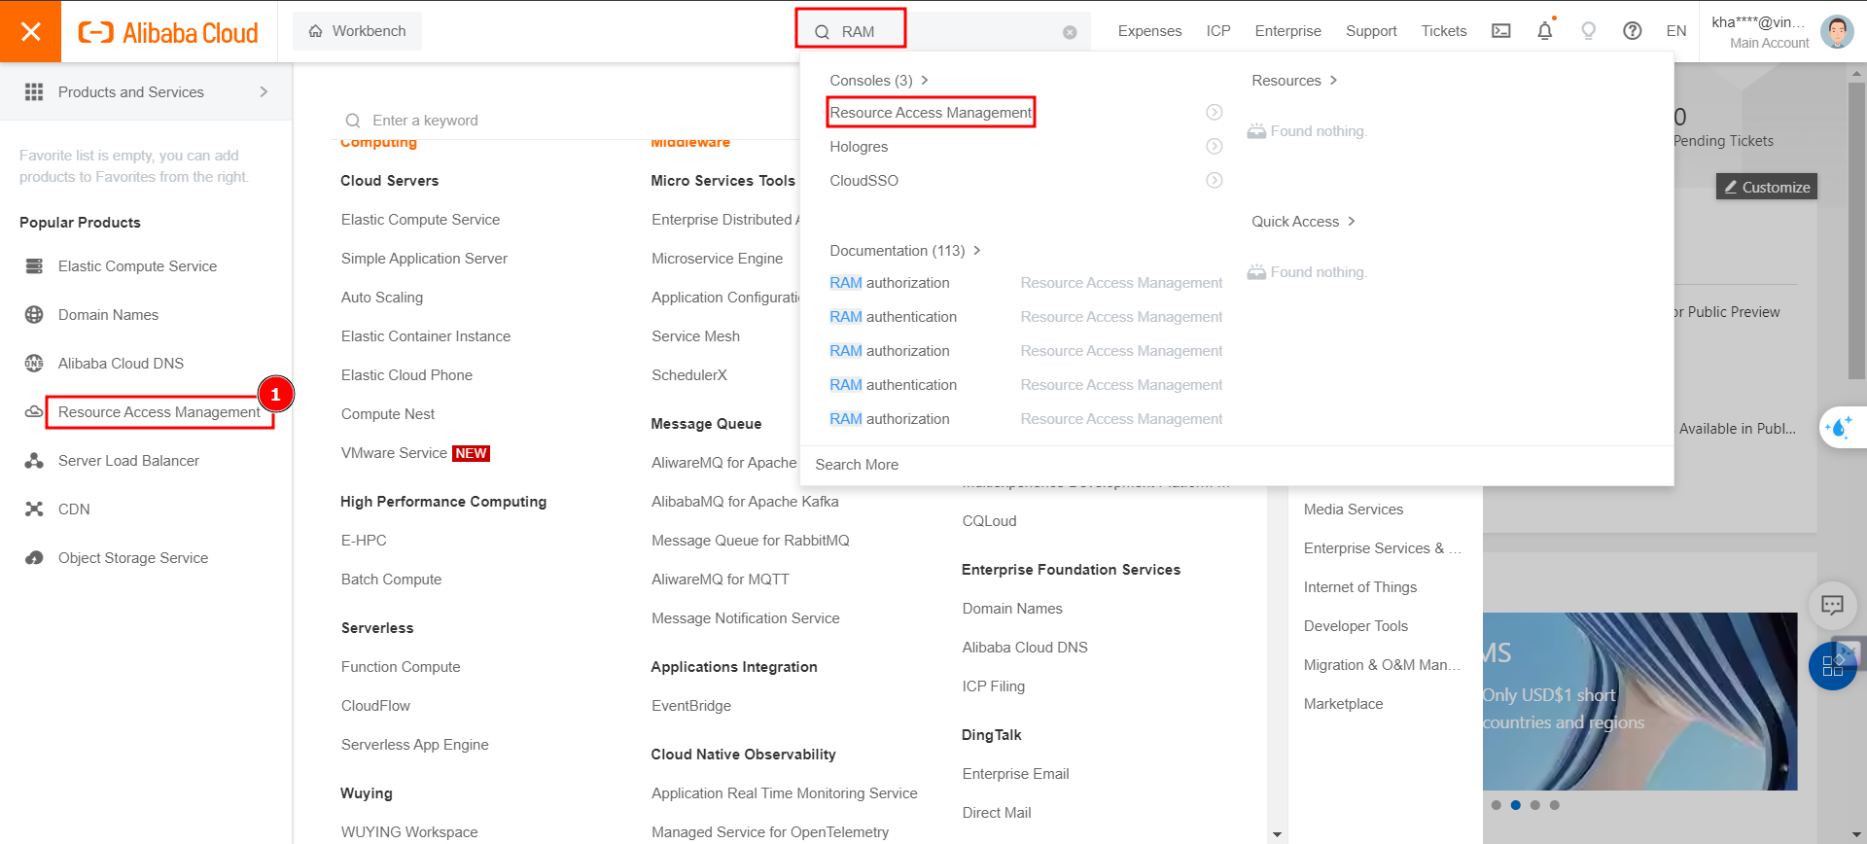Click Search More link

(857, 465)
